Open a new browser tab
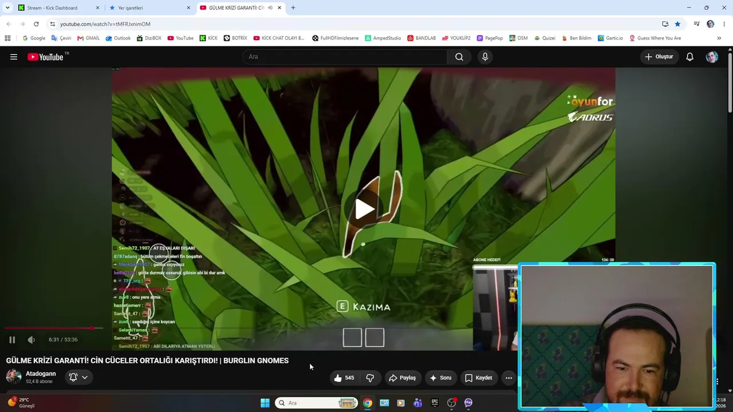Viewport: 733px width, 412px height. pos(293,8)
